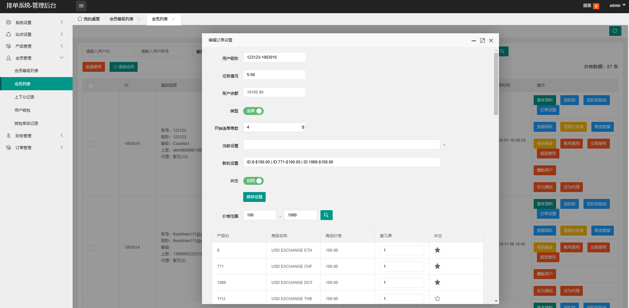This screenshot has height=308, width=629.
Task: Click the price range search icon
Action: pos(326,215)
